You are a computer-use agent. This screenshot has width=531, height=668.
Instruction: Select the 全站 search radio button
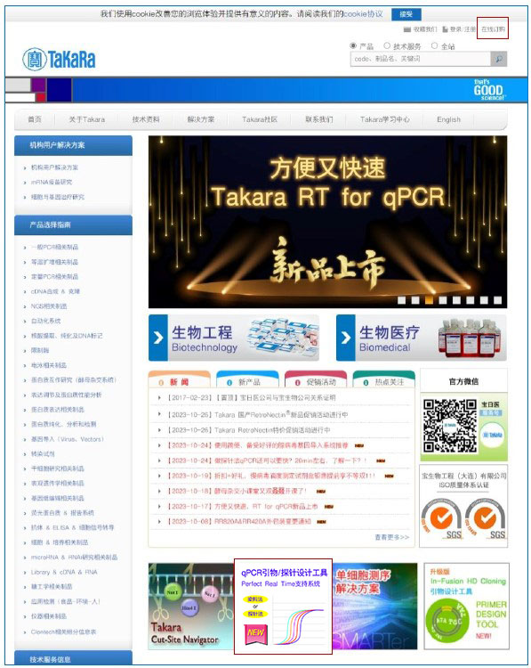coord(434,45)
